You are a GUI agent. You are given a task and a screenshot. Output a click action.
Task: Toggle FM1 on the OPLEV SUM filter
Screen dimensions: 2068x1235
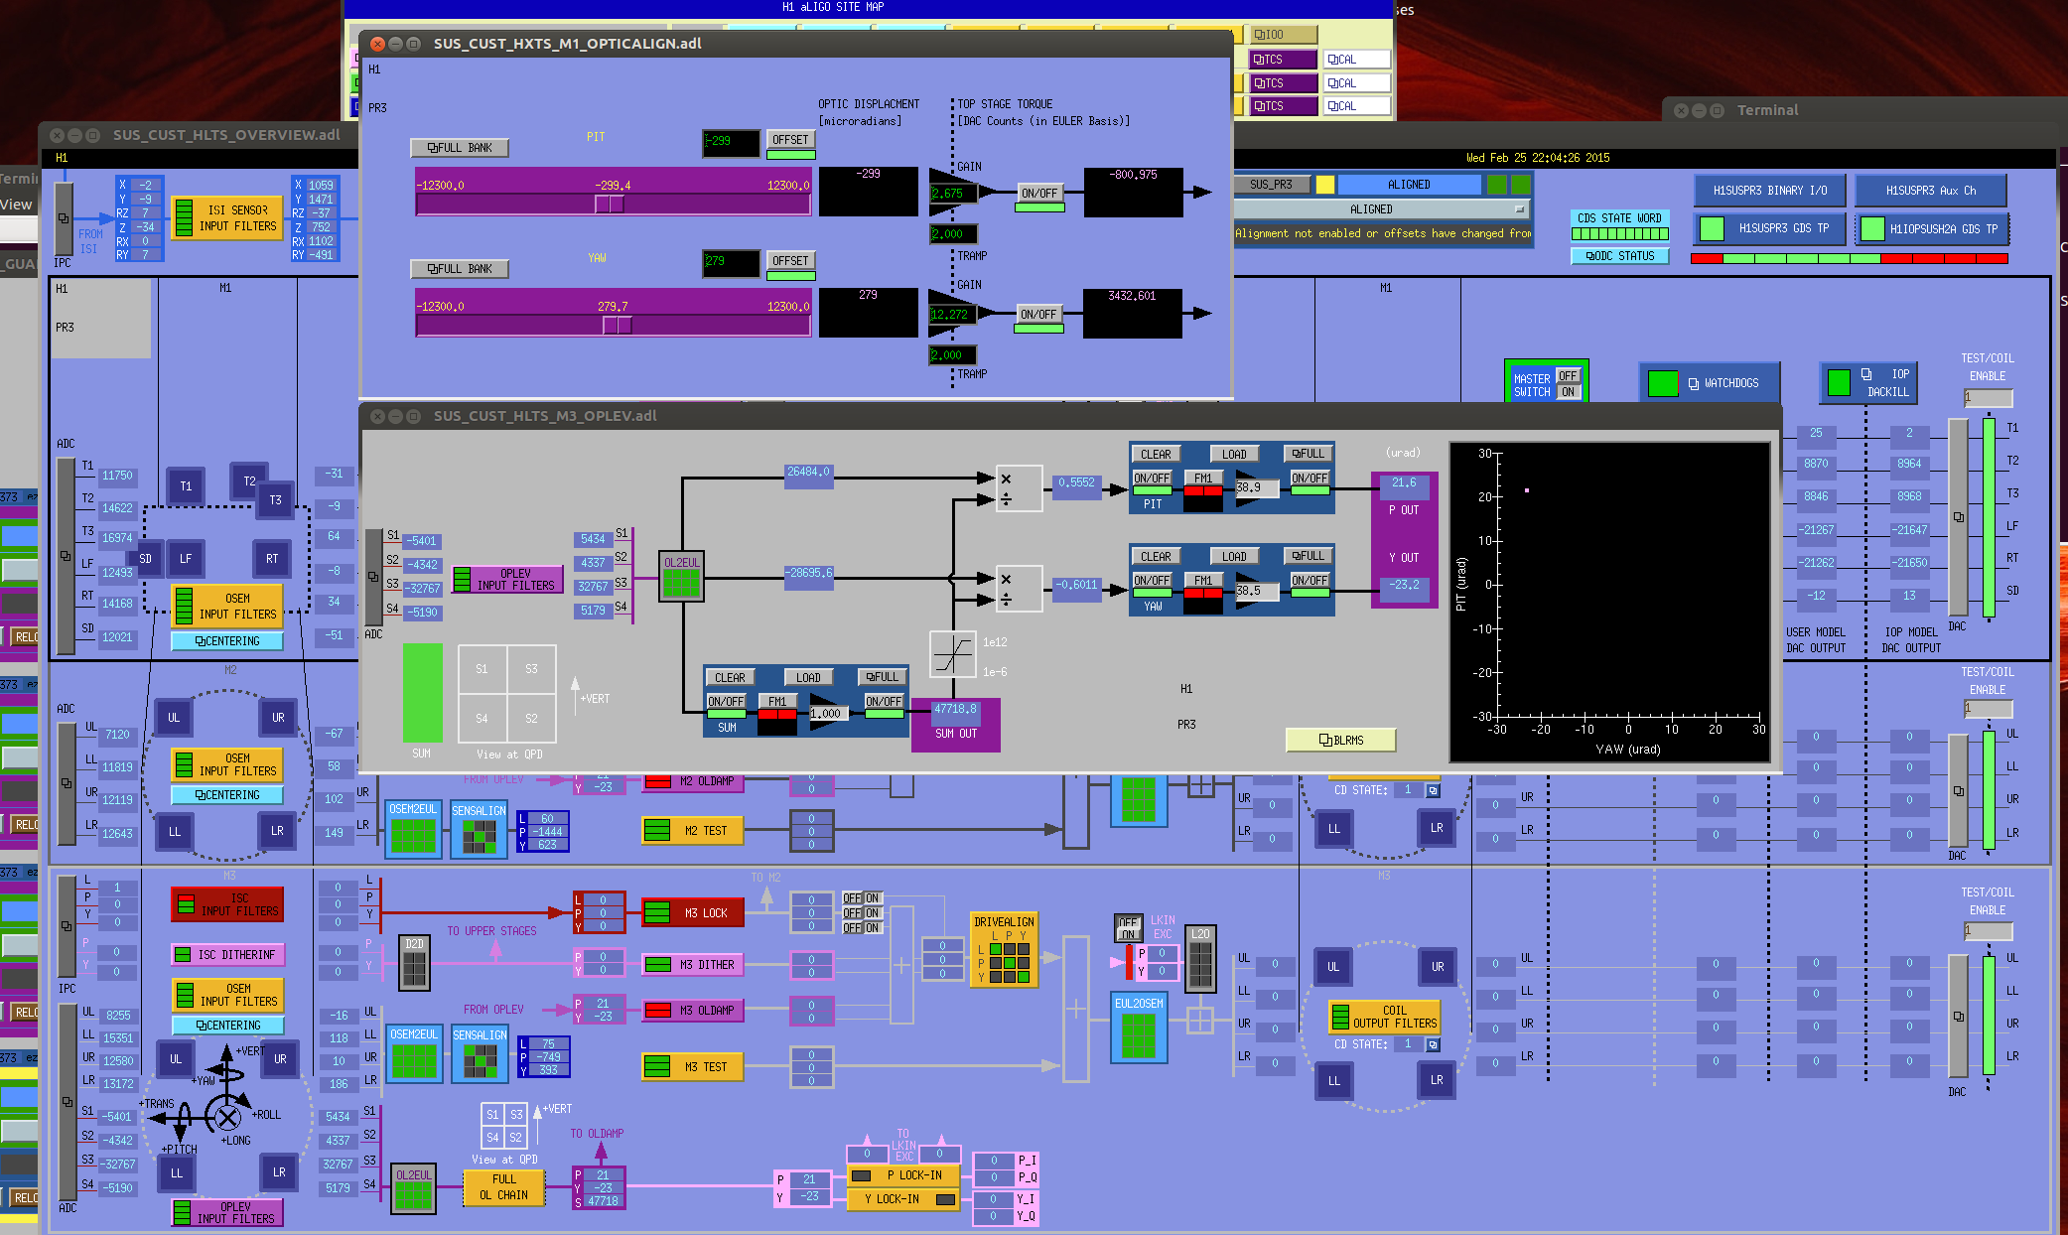(776, 702)
